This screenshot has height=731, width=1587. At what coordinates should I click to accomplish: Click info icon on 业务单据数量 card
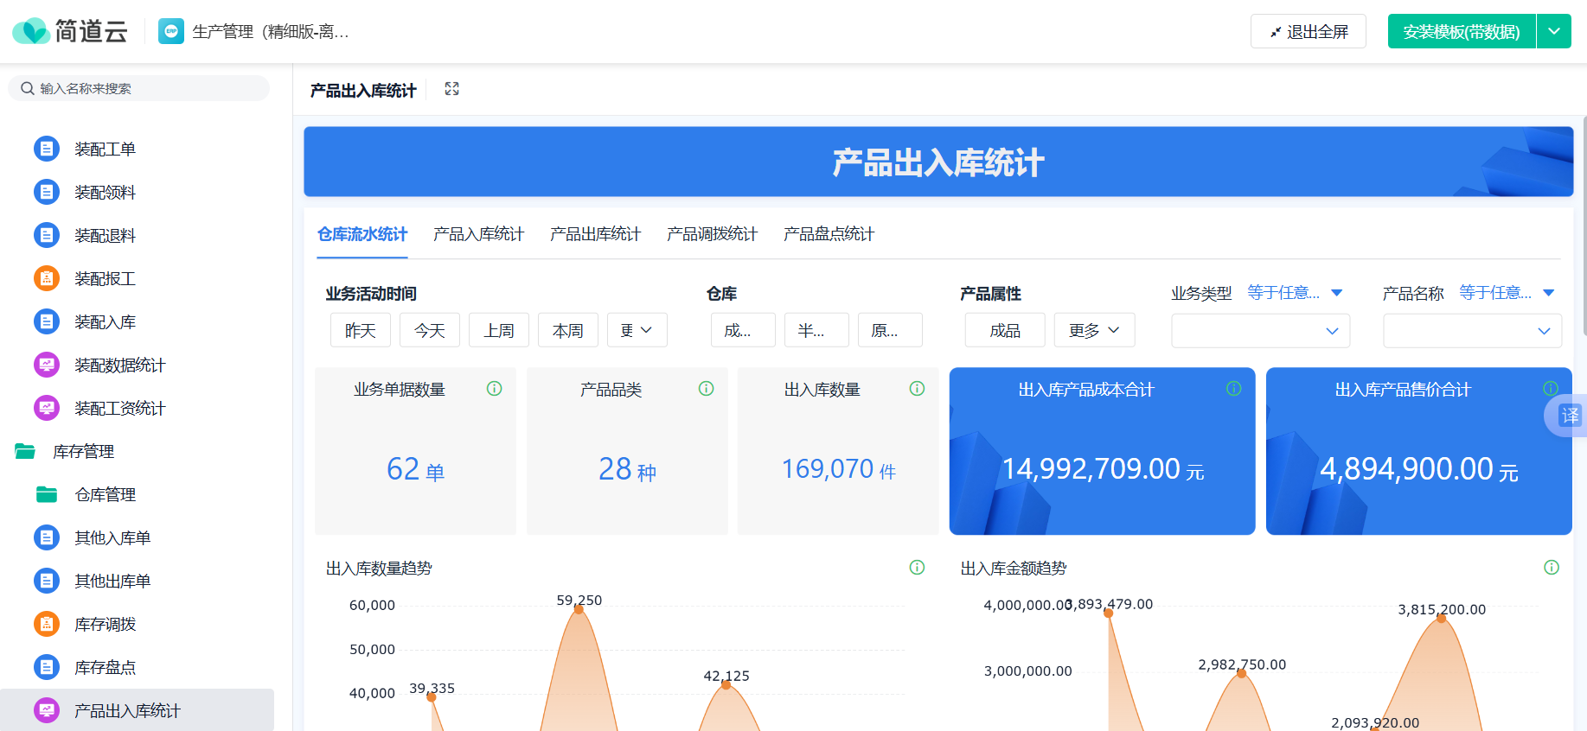click(495, 389)
